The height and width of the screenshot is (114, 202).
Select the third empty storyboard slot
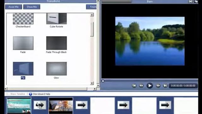tap(102, 105)
